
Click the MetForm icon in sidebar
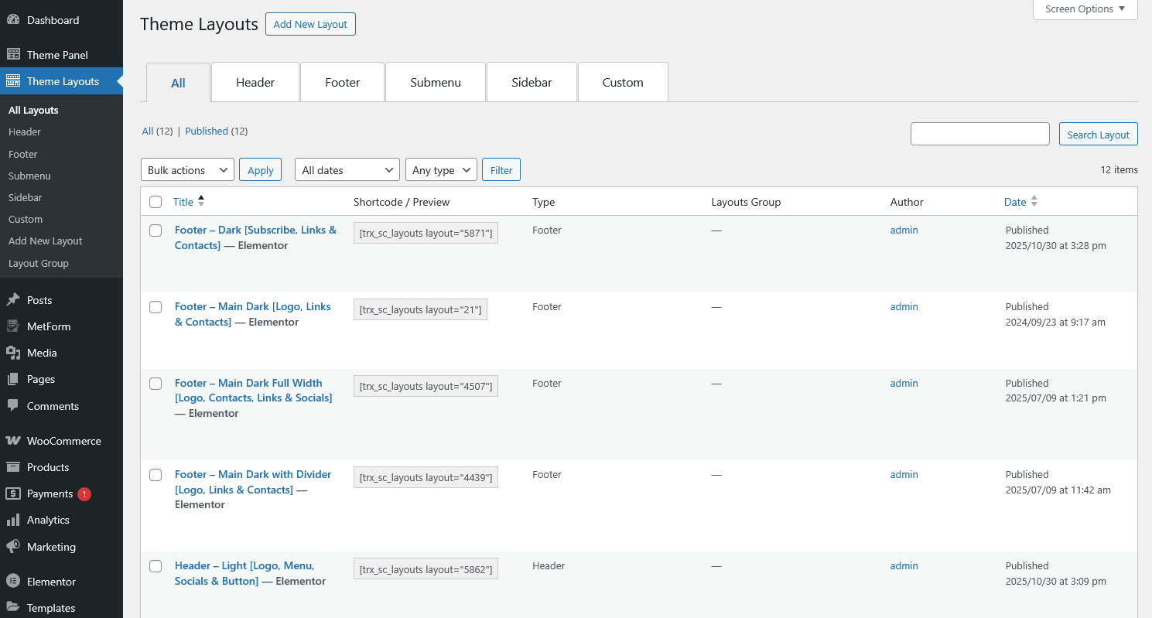(x=13, y=326)
